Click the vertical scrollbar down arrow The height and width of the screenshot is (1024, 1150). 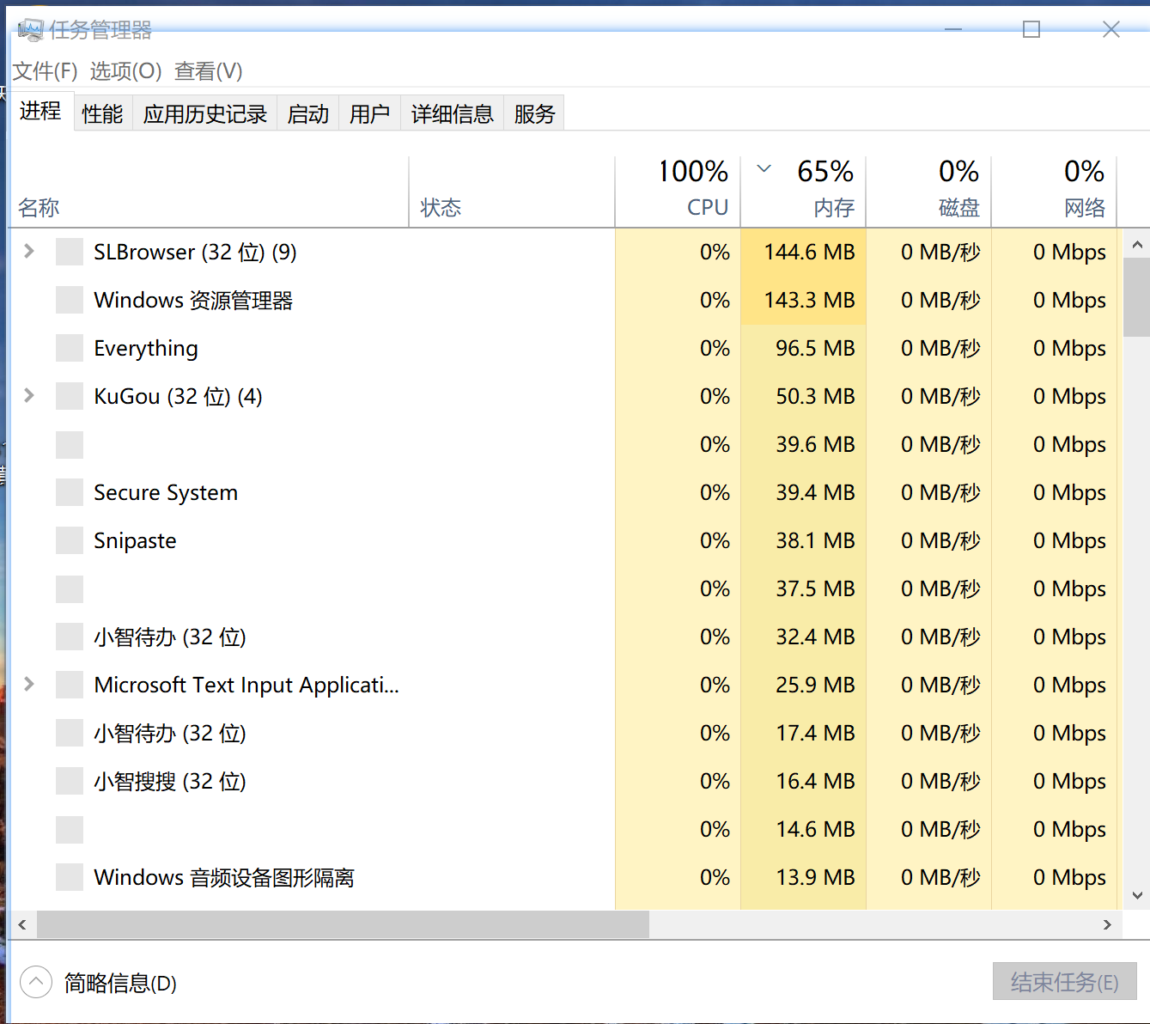[1137, 895]
